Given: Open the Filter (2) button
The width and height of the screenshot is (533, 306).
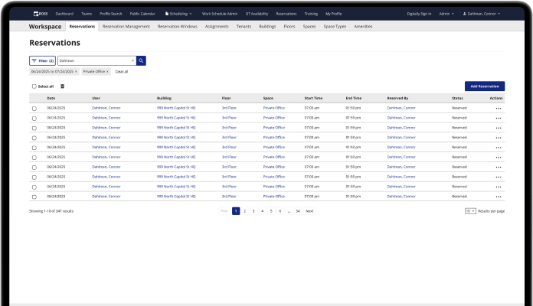Looking at the screenshot, I should click(x=42, y=60).
